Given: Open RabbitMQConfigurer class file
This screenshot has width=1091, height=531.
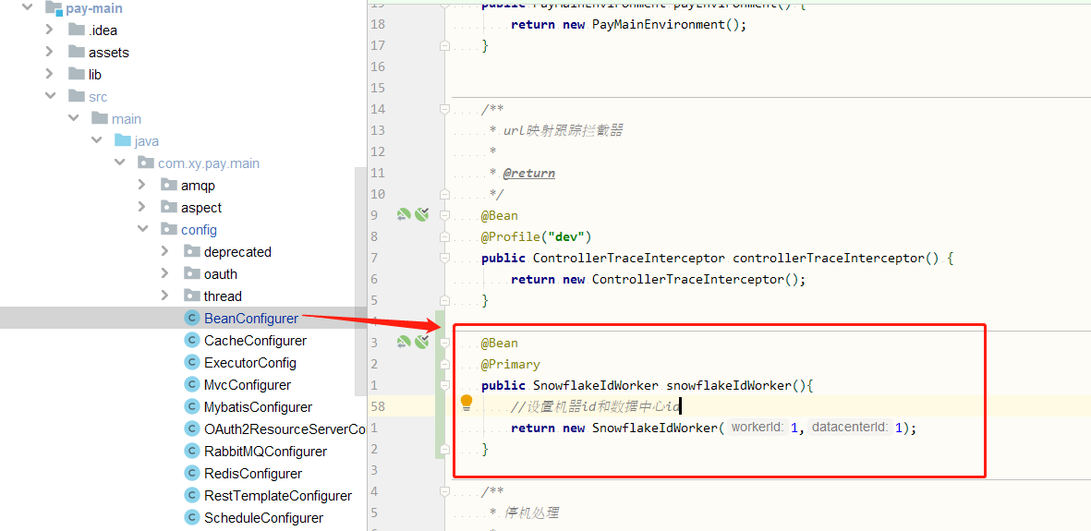Looking at the screenshot, I should (266, 451).
